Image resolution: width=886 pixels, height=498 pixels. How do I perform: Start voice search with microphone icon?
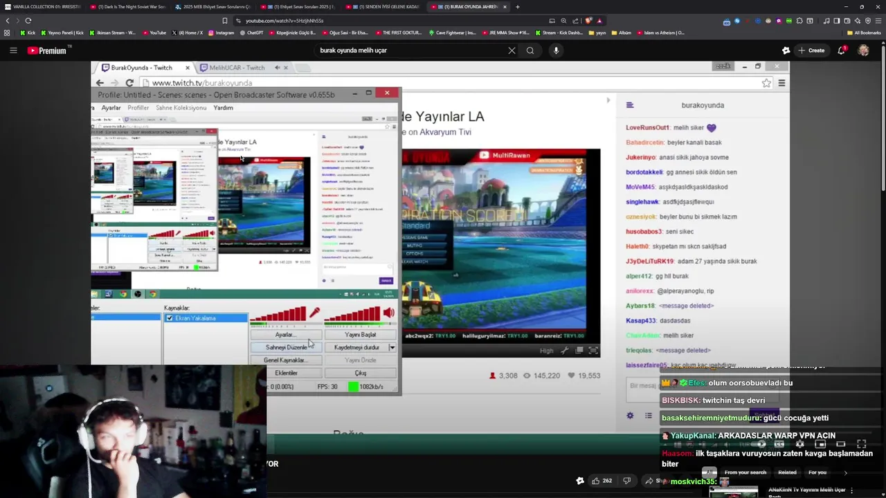(x=556, y=50)
